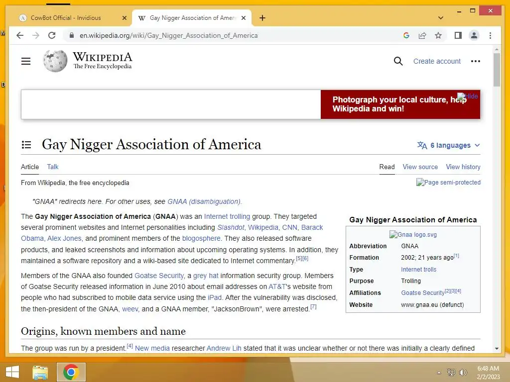Open File Explorer from the taskbar
The width and height of the screenshot is (510, 382).
click(40, 372)
